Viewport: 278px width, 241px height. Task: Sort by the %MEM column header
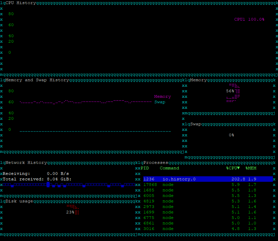click(x=251, y=168)
